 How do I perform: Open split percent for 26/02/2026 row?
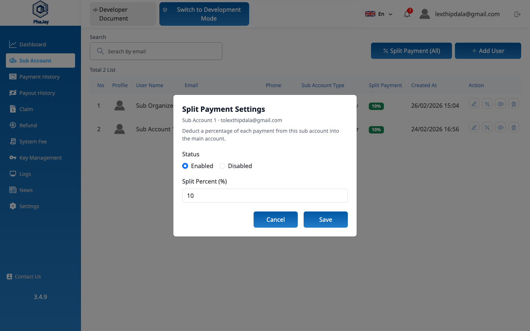point(487,104)
